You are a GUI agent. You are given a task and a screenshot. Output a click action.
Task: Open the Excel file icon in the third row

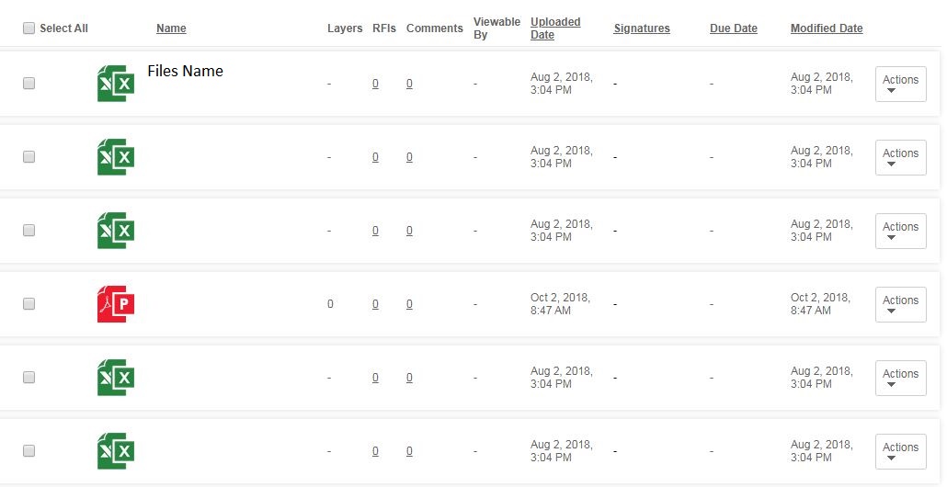tap(116, 231)
